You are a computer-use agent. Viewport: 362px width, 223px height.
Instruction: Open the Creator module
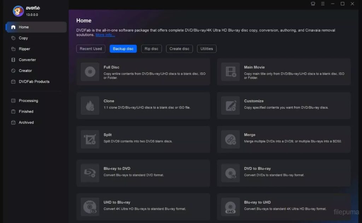click(25, 70)
